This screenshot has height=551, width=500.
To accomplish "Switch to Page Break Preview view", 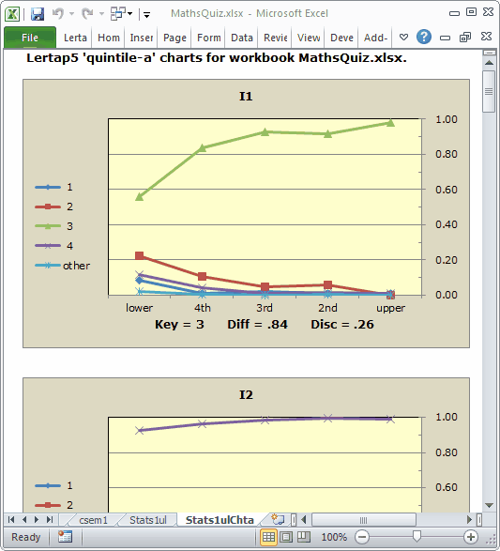I will (x=304, y=537).
